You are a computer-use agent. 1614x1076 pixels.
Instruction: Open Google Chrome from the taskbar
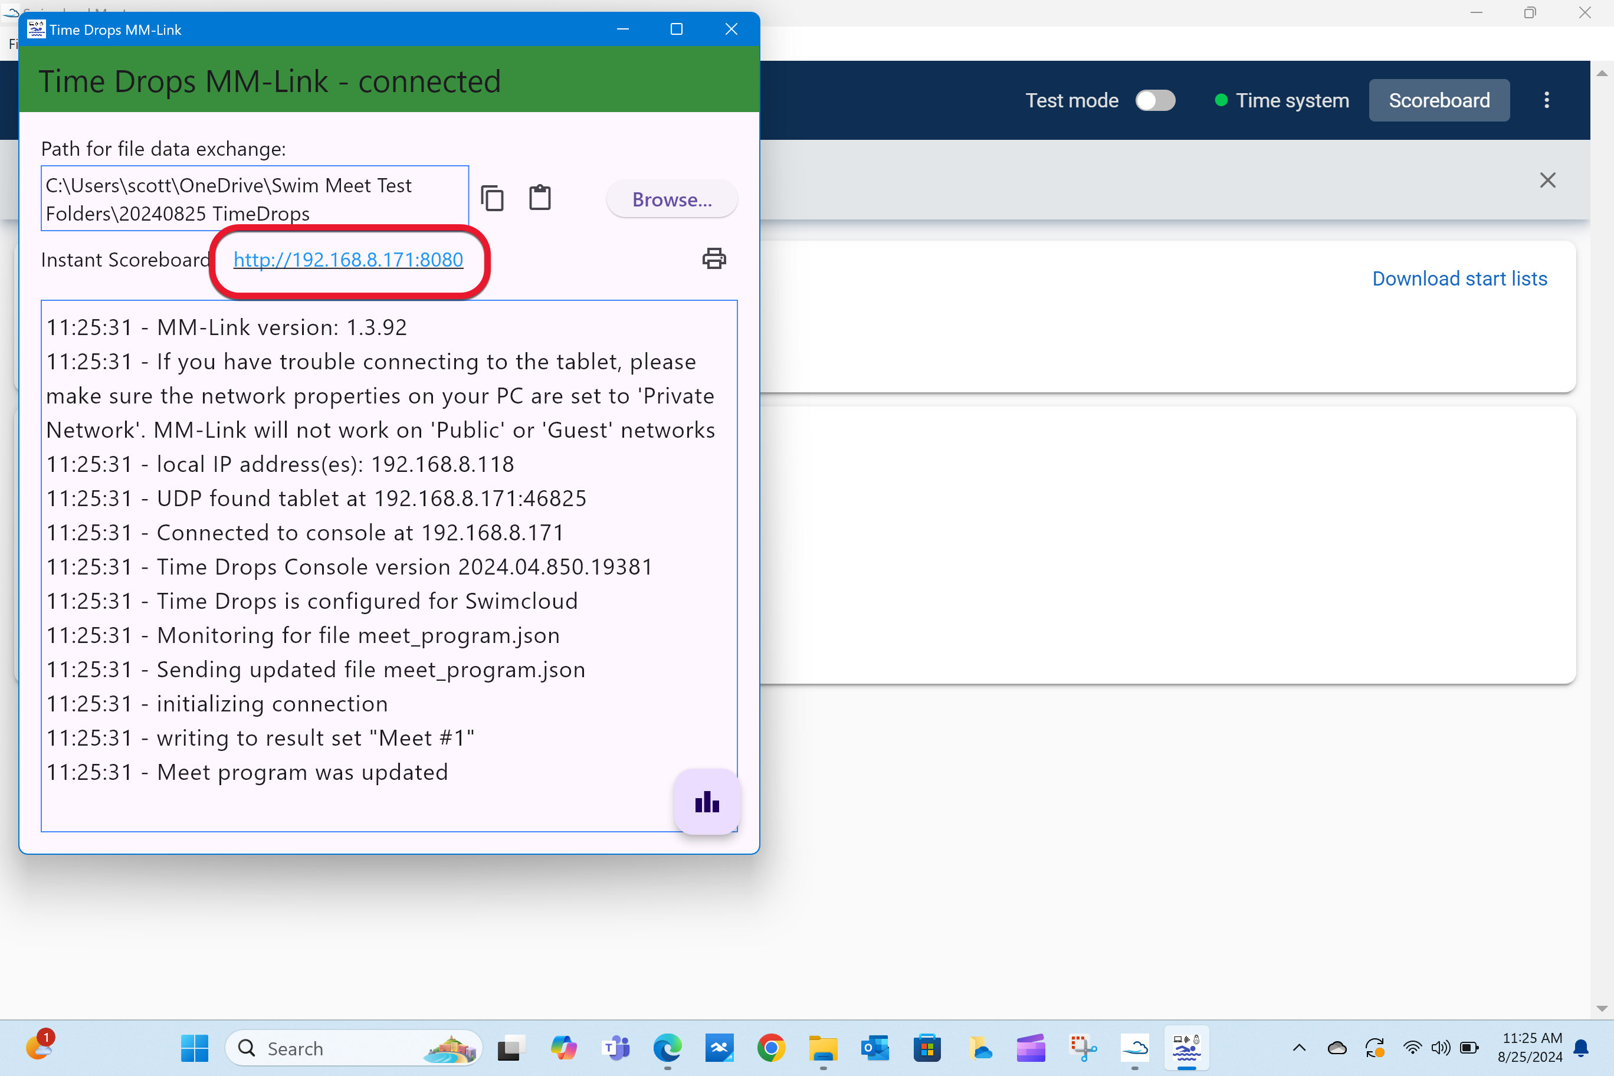coord(772,1048)
